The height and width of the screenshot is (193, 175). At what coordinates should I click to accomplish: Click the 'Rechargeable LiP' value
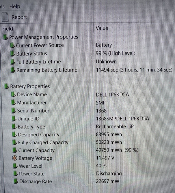(x=115, y=126)
